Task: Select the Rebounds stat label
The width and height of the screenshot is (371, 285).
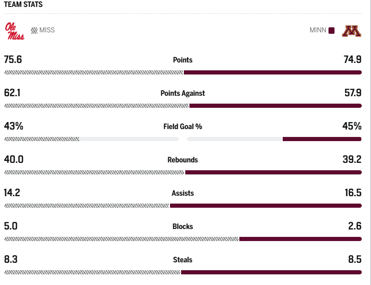Action: tap(182, 160)
